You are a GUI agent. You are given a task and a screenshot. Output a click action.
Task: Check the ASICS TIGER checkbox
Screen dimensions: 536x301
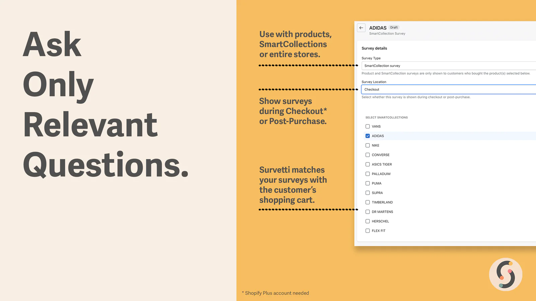click(367, 164)
